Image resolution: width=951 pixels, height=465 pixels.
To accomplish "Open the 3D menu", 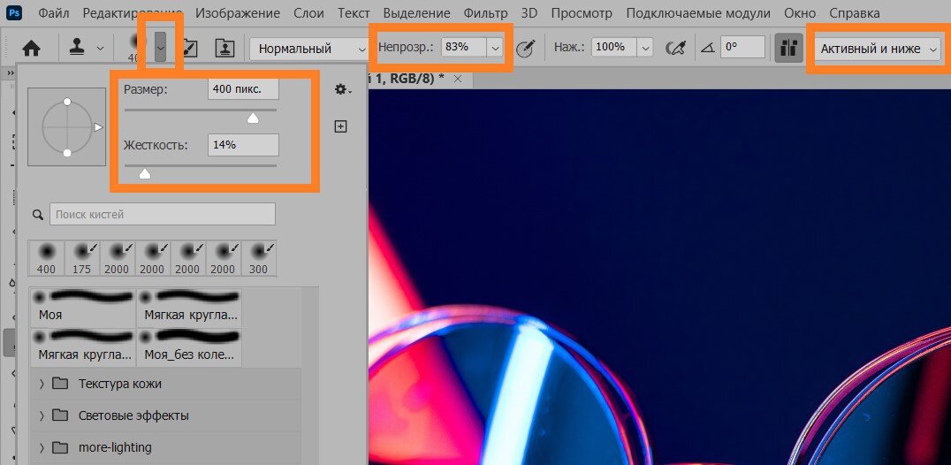I will pos(529,12).
